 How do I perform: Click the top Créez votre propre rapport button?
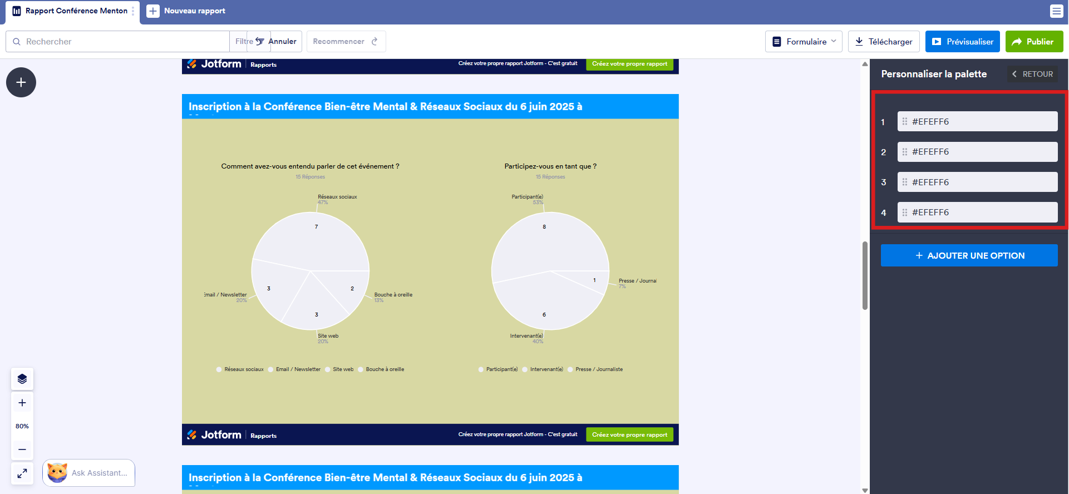pos(629,64)
